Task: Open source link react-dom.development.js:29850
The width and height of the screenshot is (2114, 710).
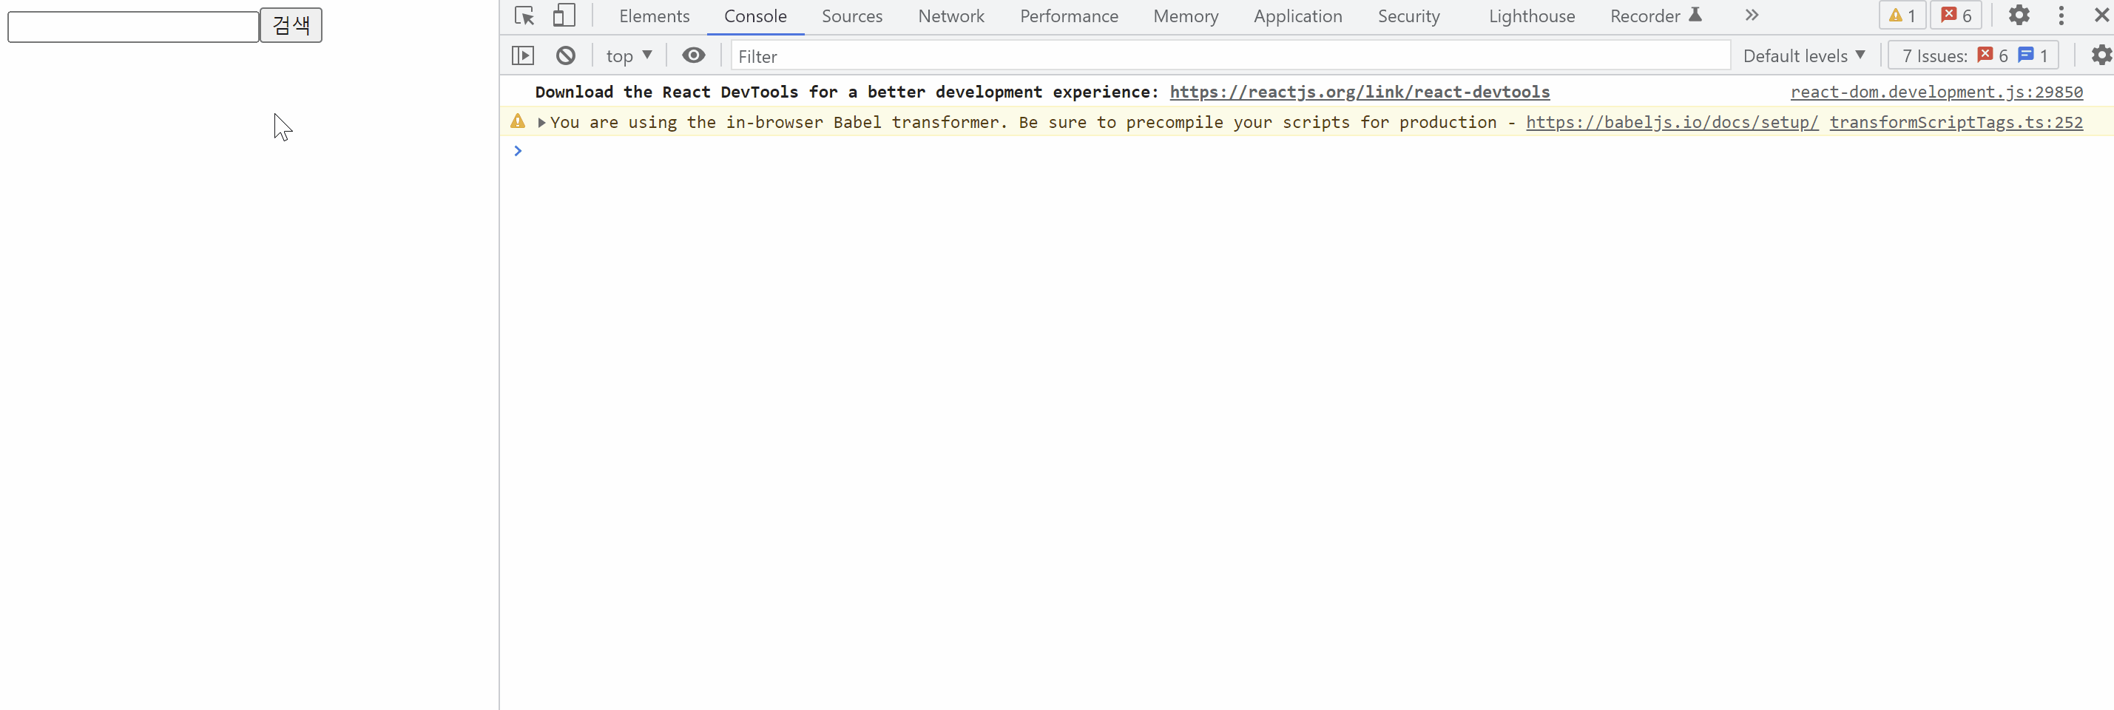Action: [1936, 92]
